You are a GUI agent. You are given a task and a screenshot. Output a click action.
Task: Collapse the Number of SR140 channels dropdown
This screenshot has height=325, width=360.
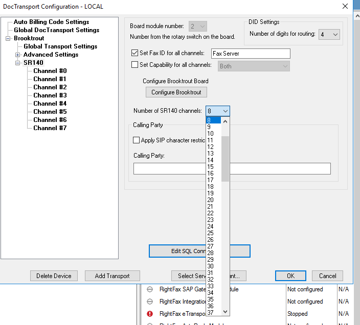226,111
